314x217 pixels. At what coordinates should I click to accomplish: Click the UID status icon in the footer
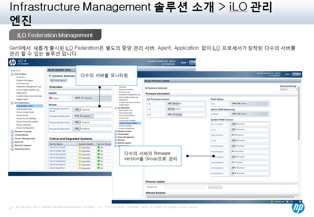pos(300,202)
